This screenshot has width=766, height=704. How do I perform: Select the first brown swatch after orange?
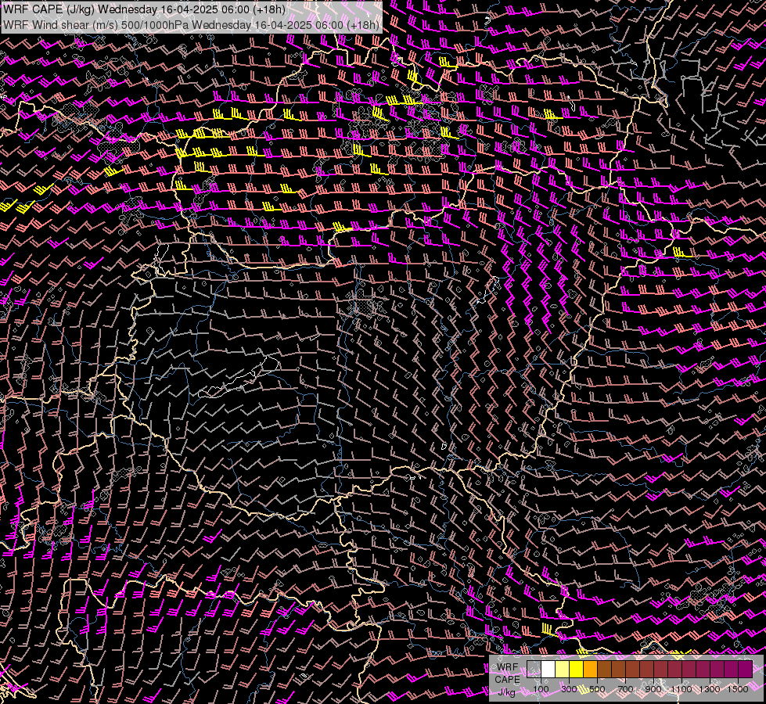(605, 669)
